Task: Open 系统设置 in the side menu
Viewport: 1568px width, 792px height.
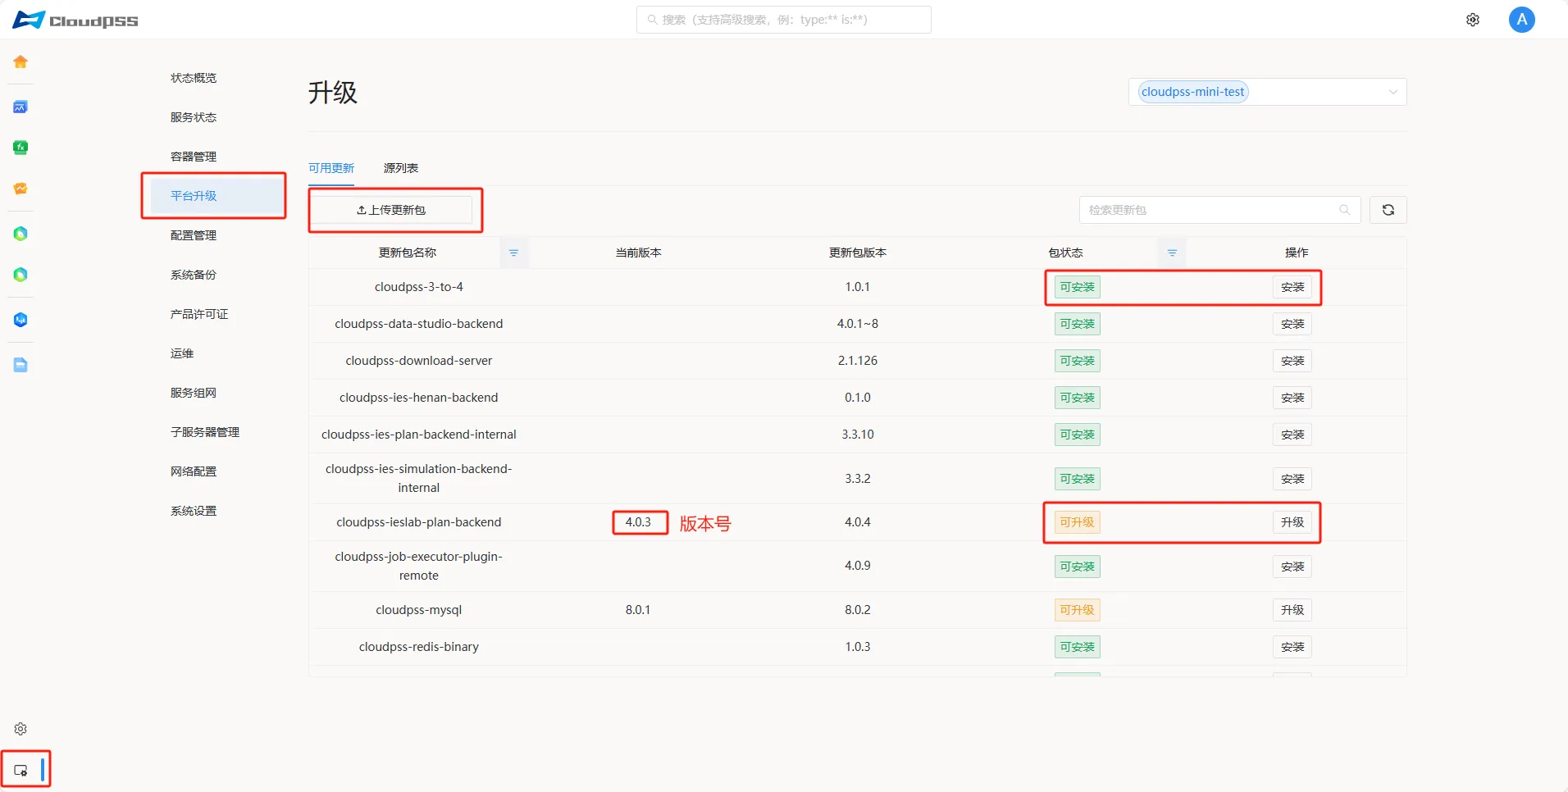Action: click(x=194, y=511)
